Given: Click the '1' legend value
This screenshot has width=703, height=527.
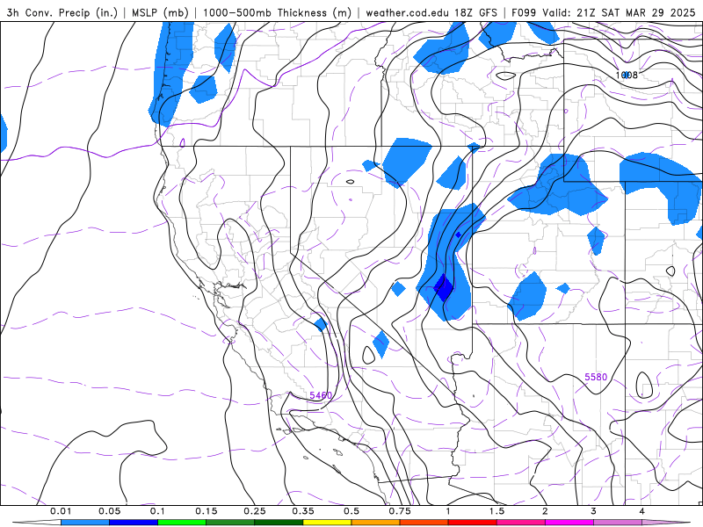Looking at the screenshot, I should point(448,511).
